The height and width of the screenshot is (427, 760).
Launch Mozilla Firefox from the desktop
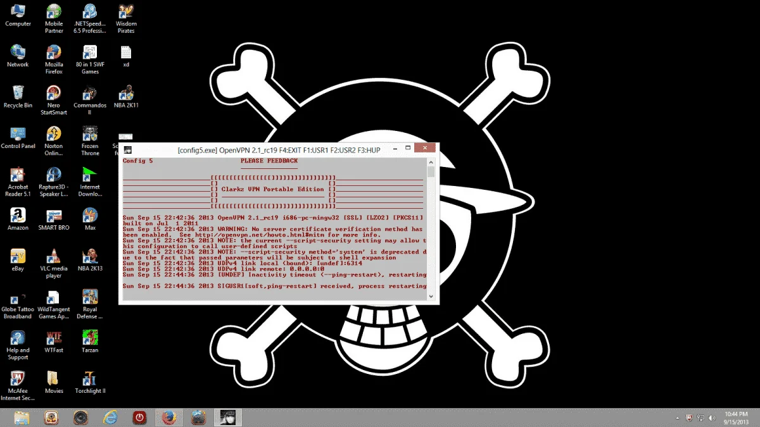coord(54,59)
